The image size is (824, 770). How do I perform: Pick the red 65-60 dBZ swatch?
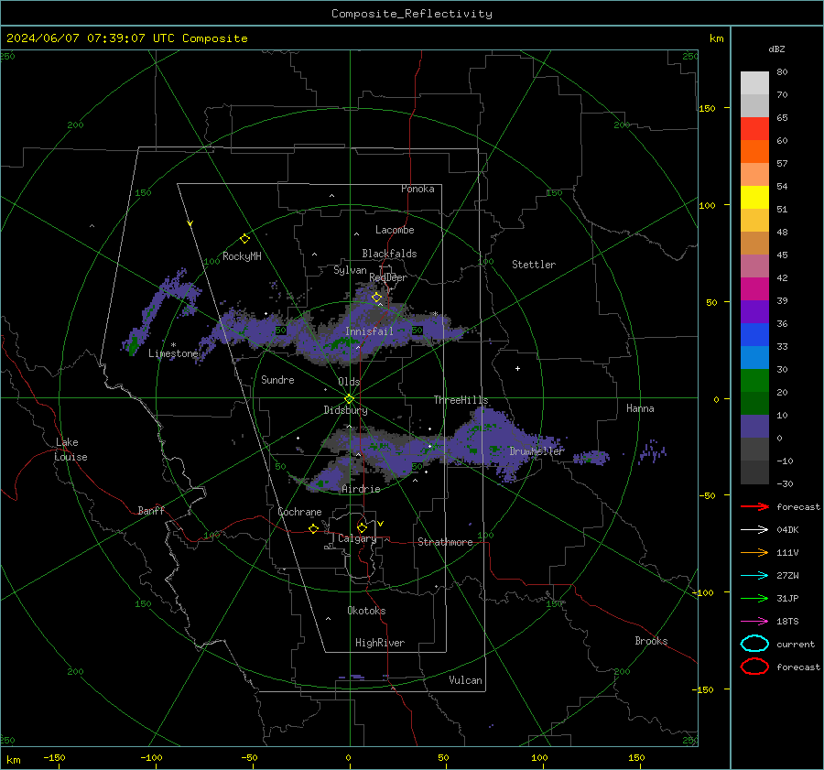(x=754, y=129)
